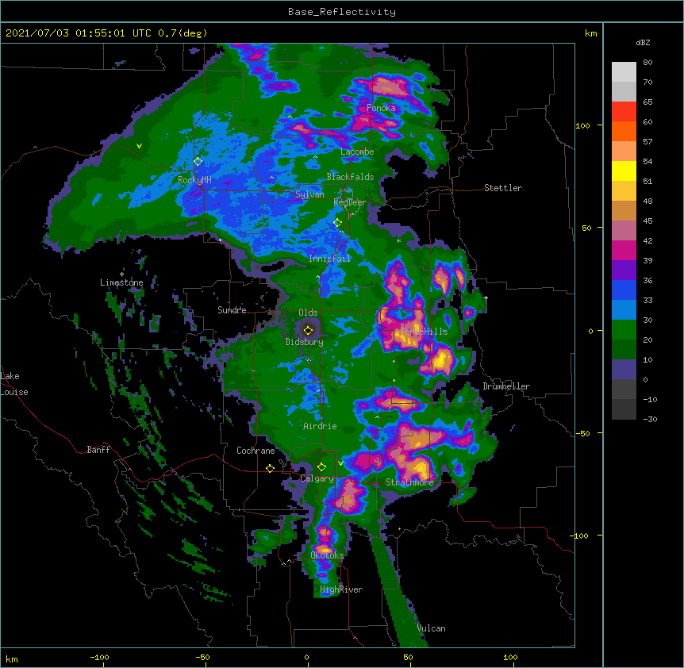Click the yellow diamond marker above RockyMH
Image resolution: width=684 pixels, height=668 pixels.
pos(198,162)
